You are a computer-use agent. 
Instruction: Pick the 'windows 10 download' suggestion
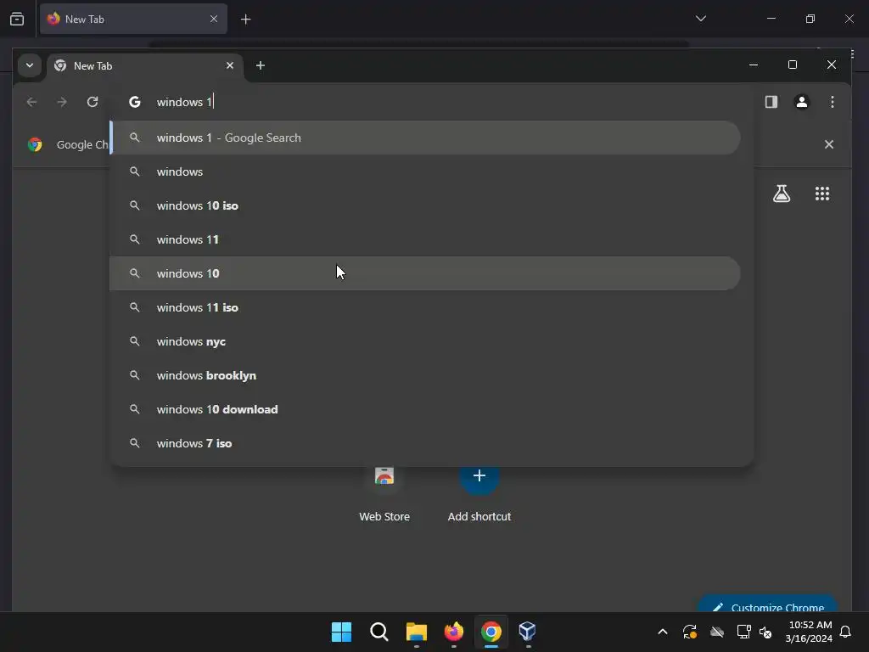(425, 409)
